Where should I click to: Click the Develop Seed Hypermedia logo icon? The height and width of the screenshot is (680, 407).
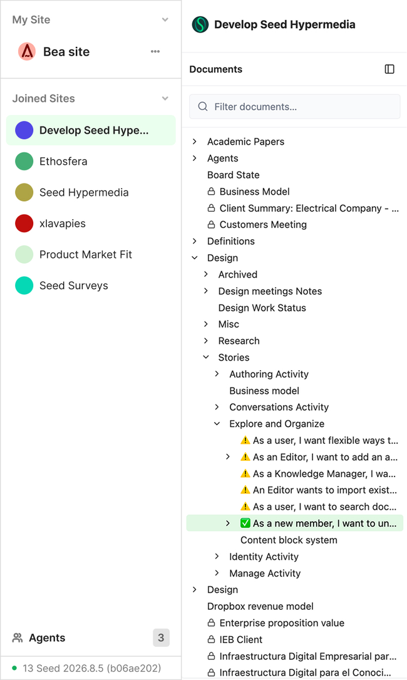point(200,24)
